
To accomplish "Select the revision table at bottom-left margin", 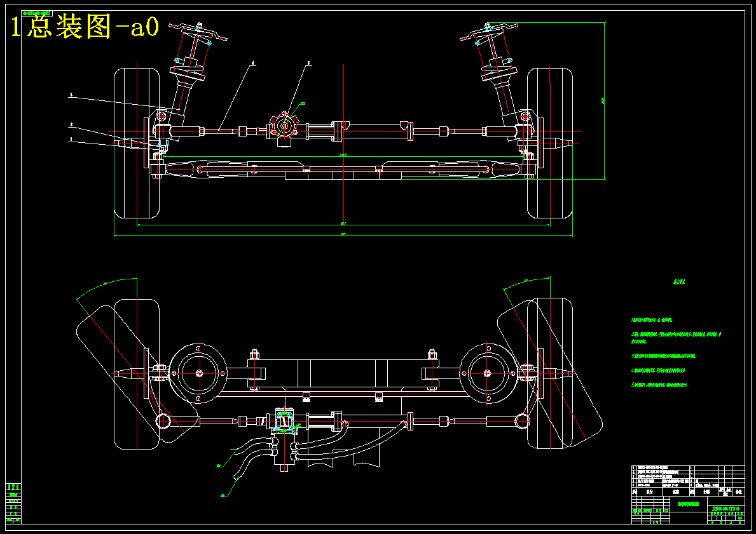I will click(x=13, y=503).
